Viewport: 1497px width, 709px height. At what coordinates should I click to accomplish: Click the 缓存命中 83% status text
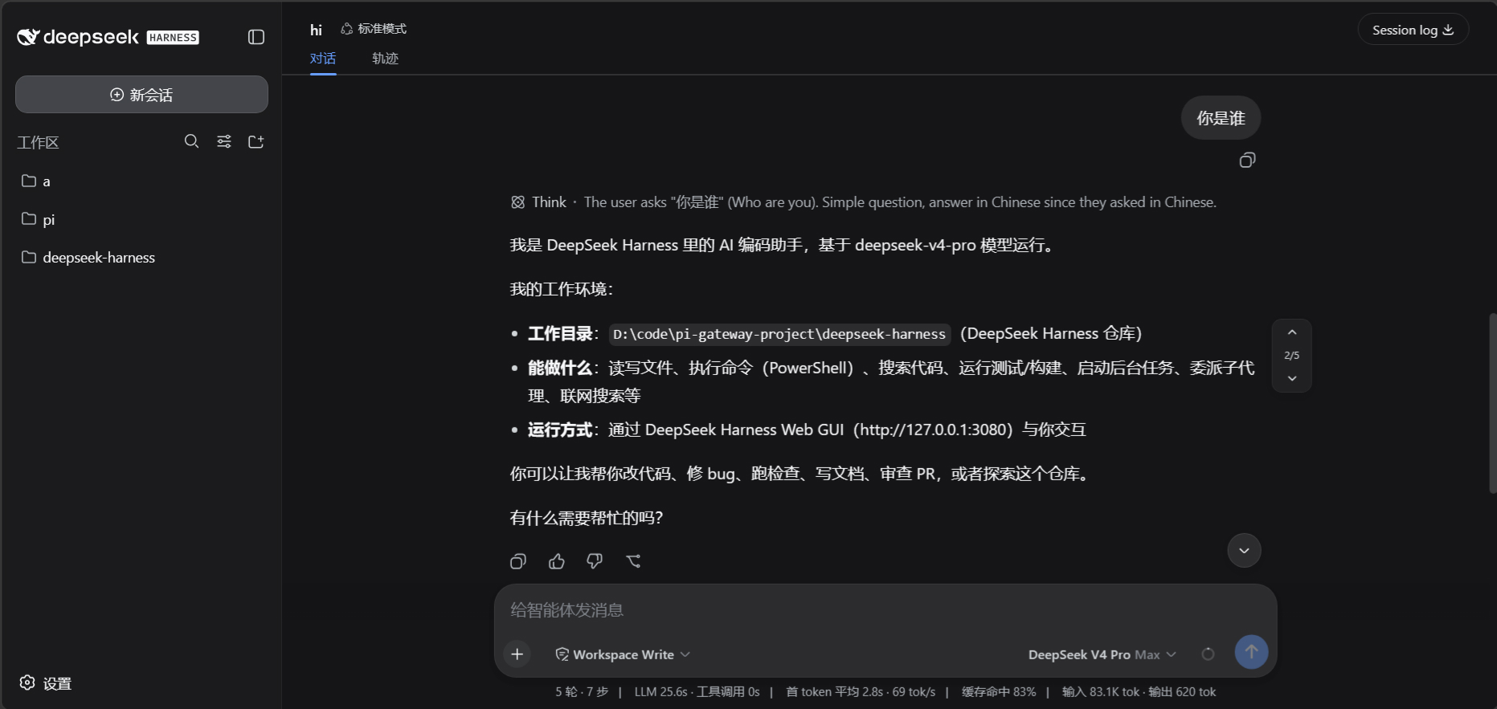(x=999, y=692)
